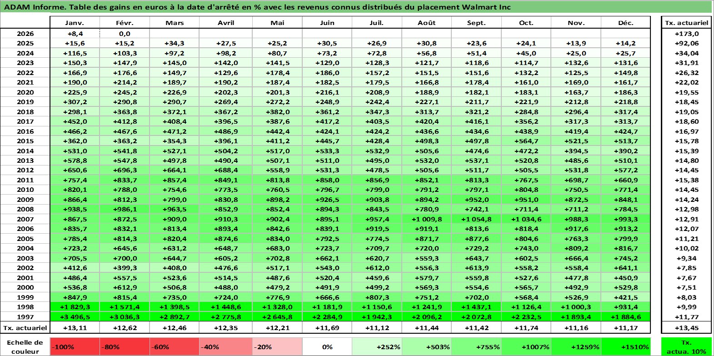The width and height of the screenshot is (714, 356).
Task: Select the +1510% bright green swatch
Action: point(626,346)
